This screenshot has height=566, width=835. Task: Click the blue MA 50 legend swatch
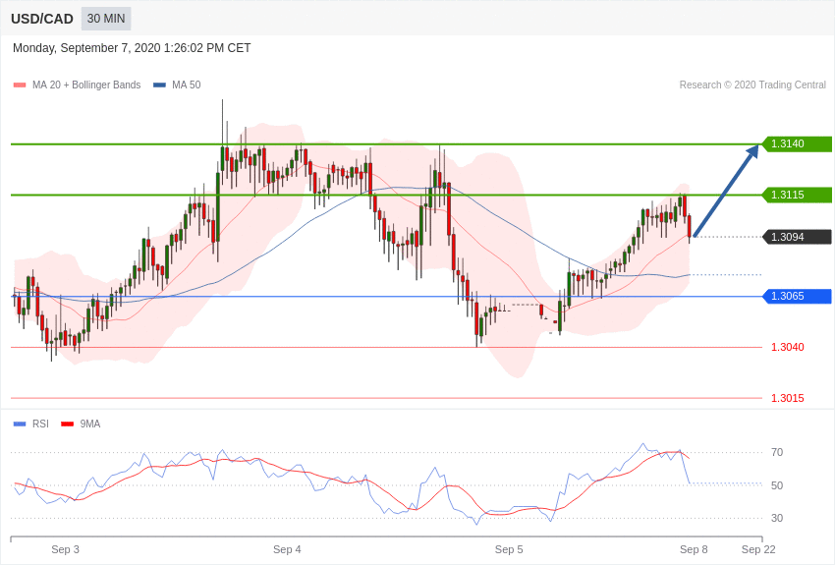pyautogui.click(x=159, y=85)
